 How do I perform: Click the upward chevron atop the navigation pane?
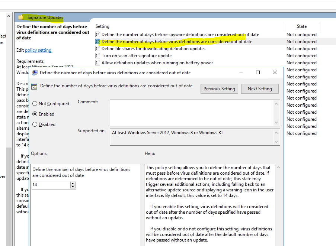[x=8, y=15]
